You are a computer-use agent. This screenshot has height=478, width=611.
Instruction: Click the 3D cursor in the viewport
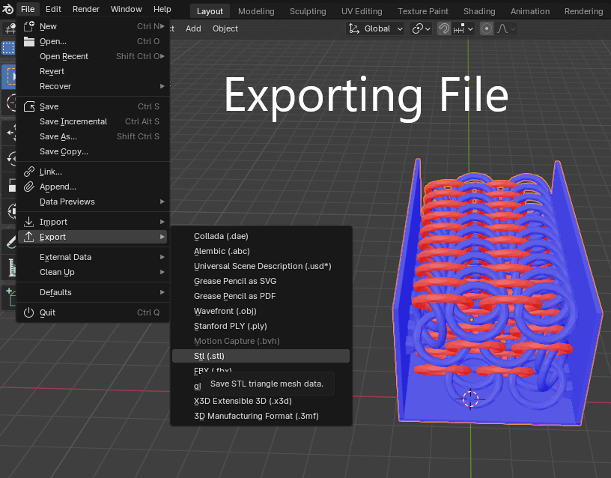[x=470, y=399]
